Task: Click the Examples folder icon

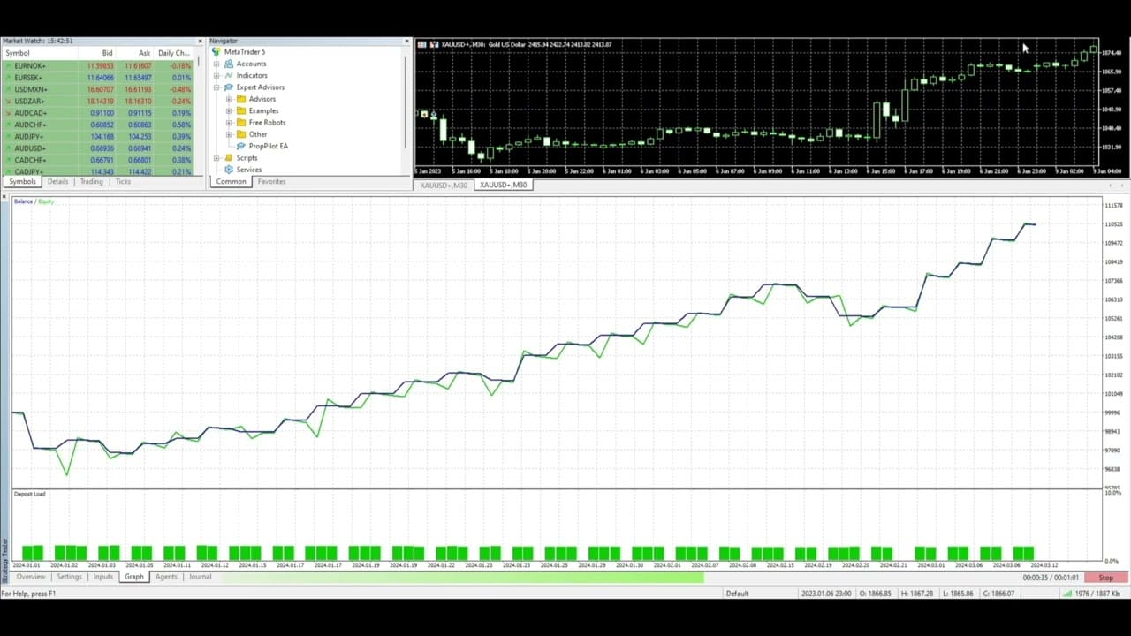Action: click(x=241, y=111)
